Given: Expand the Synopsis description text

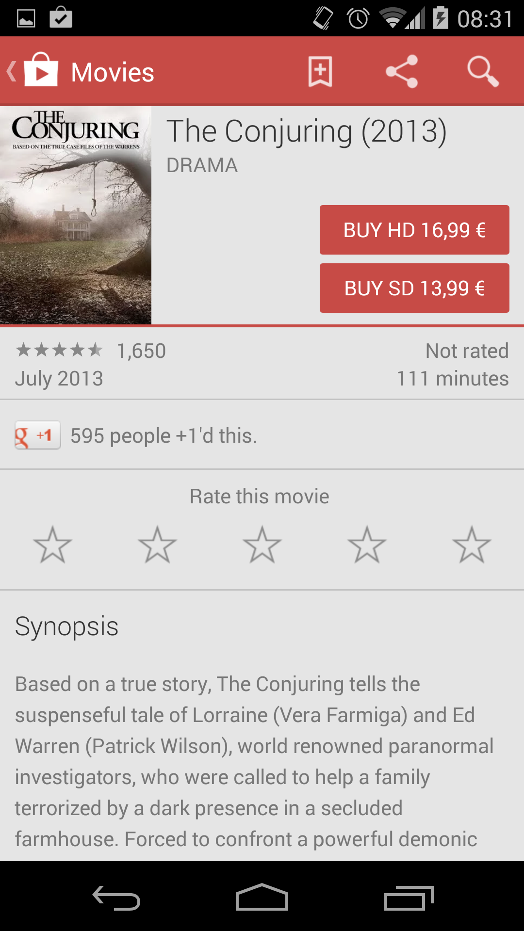Looking at the screenshot, I should (254, 761).
